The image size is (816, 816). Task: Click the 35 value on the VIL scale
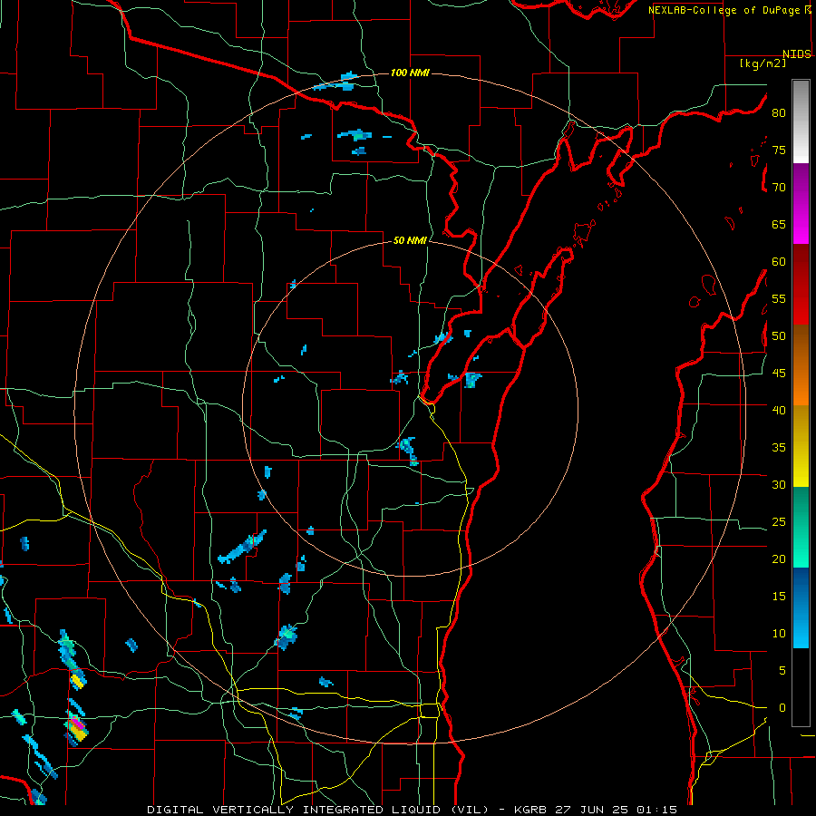pyautogui.click(x=779, y=448)
